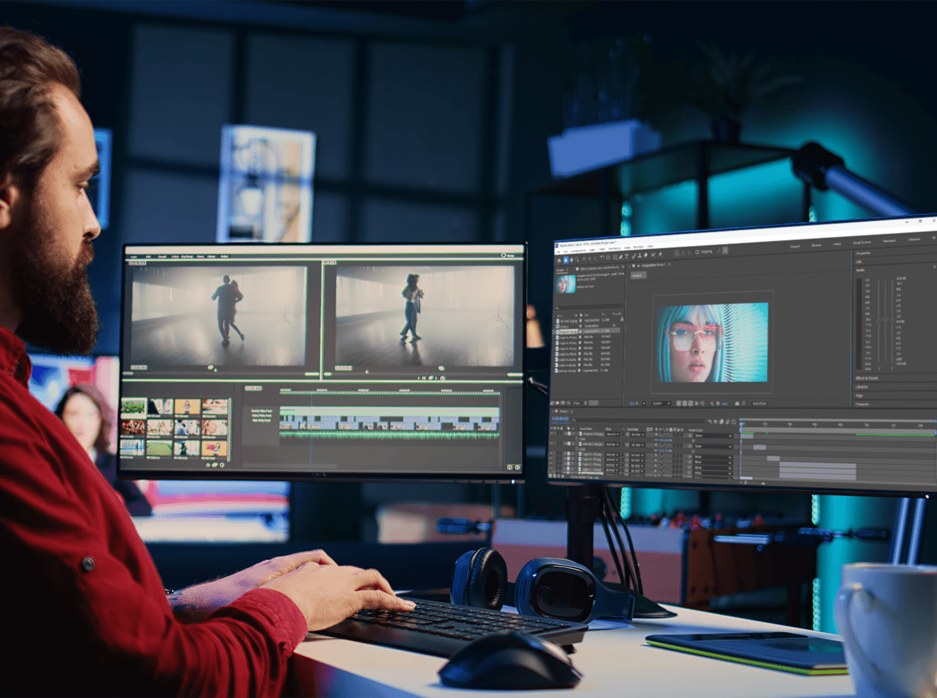
Task: Enable the Snapping checkbox in the toolbar
Action: (697, 251)
